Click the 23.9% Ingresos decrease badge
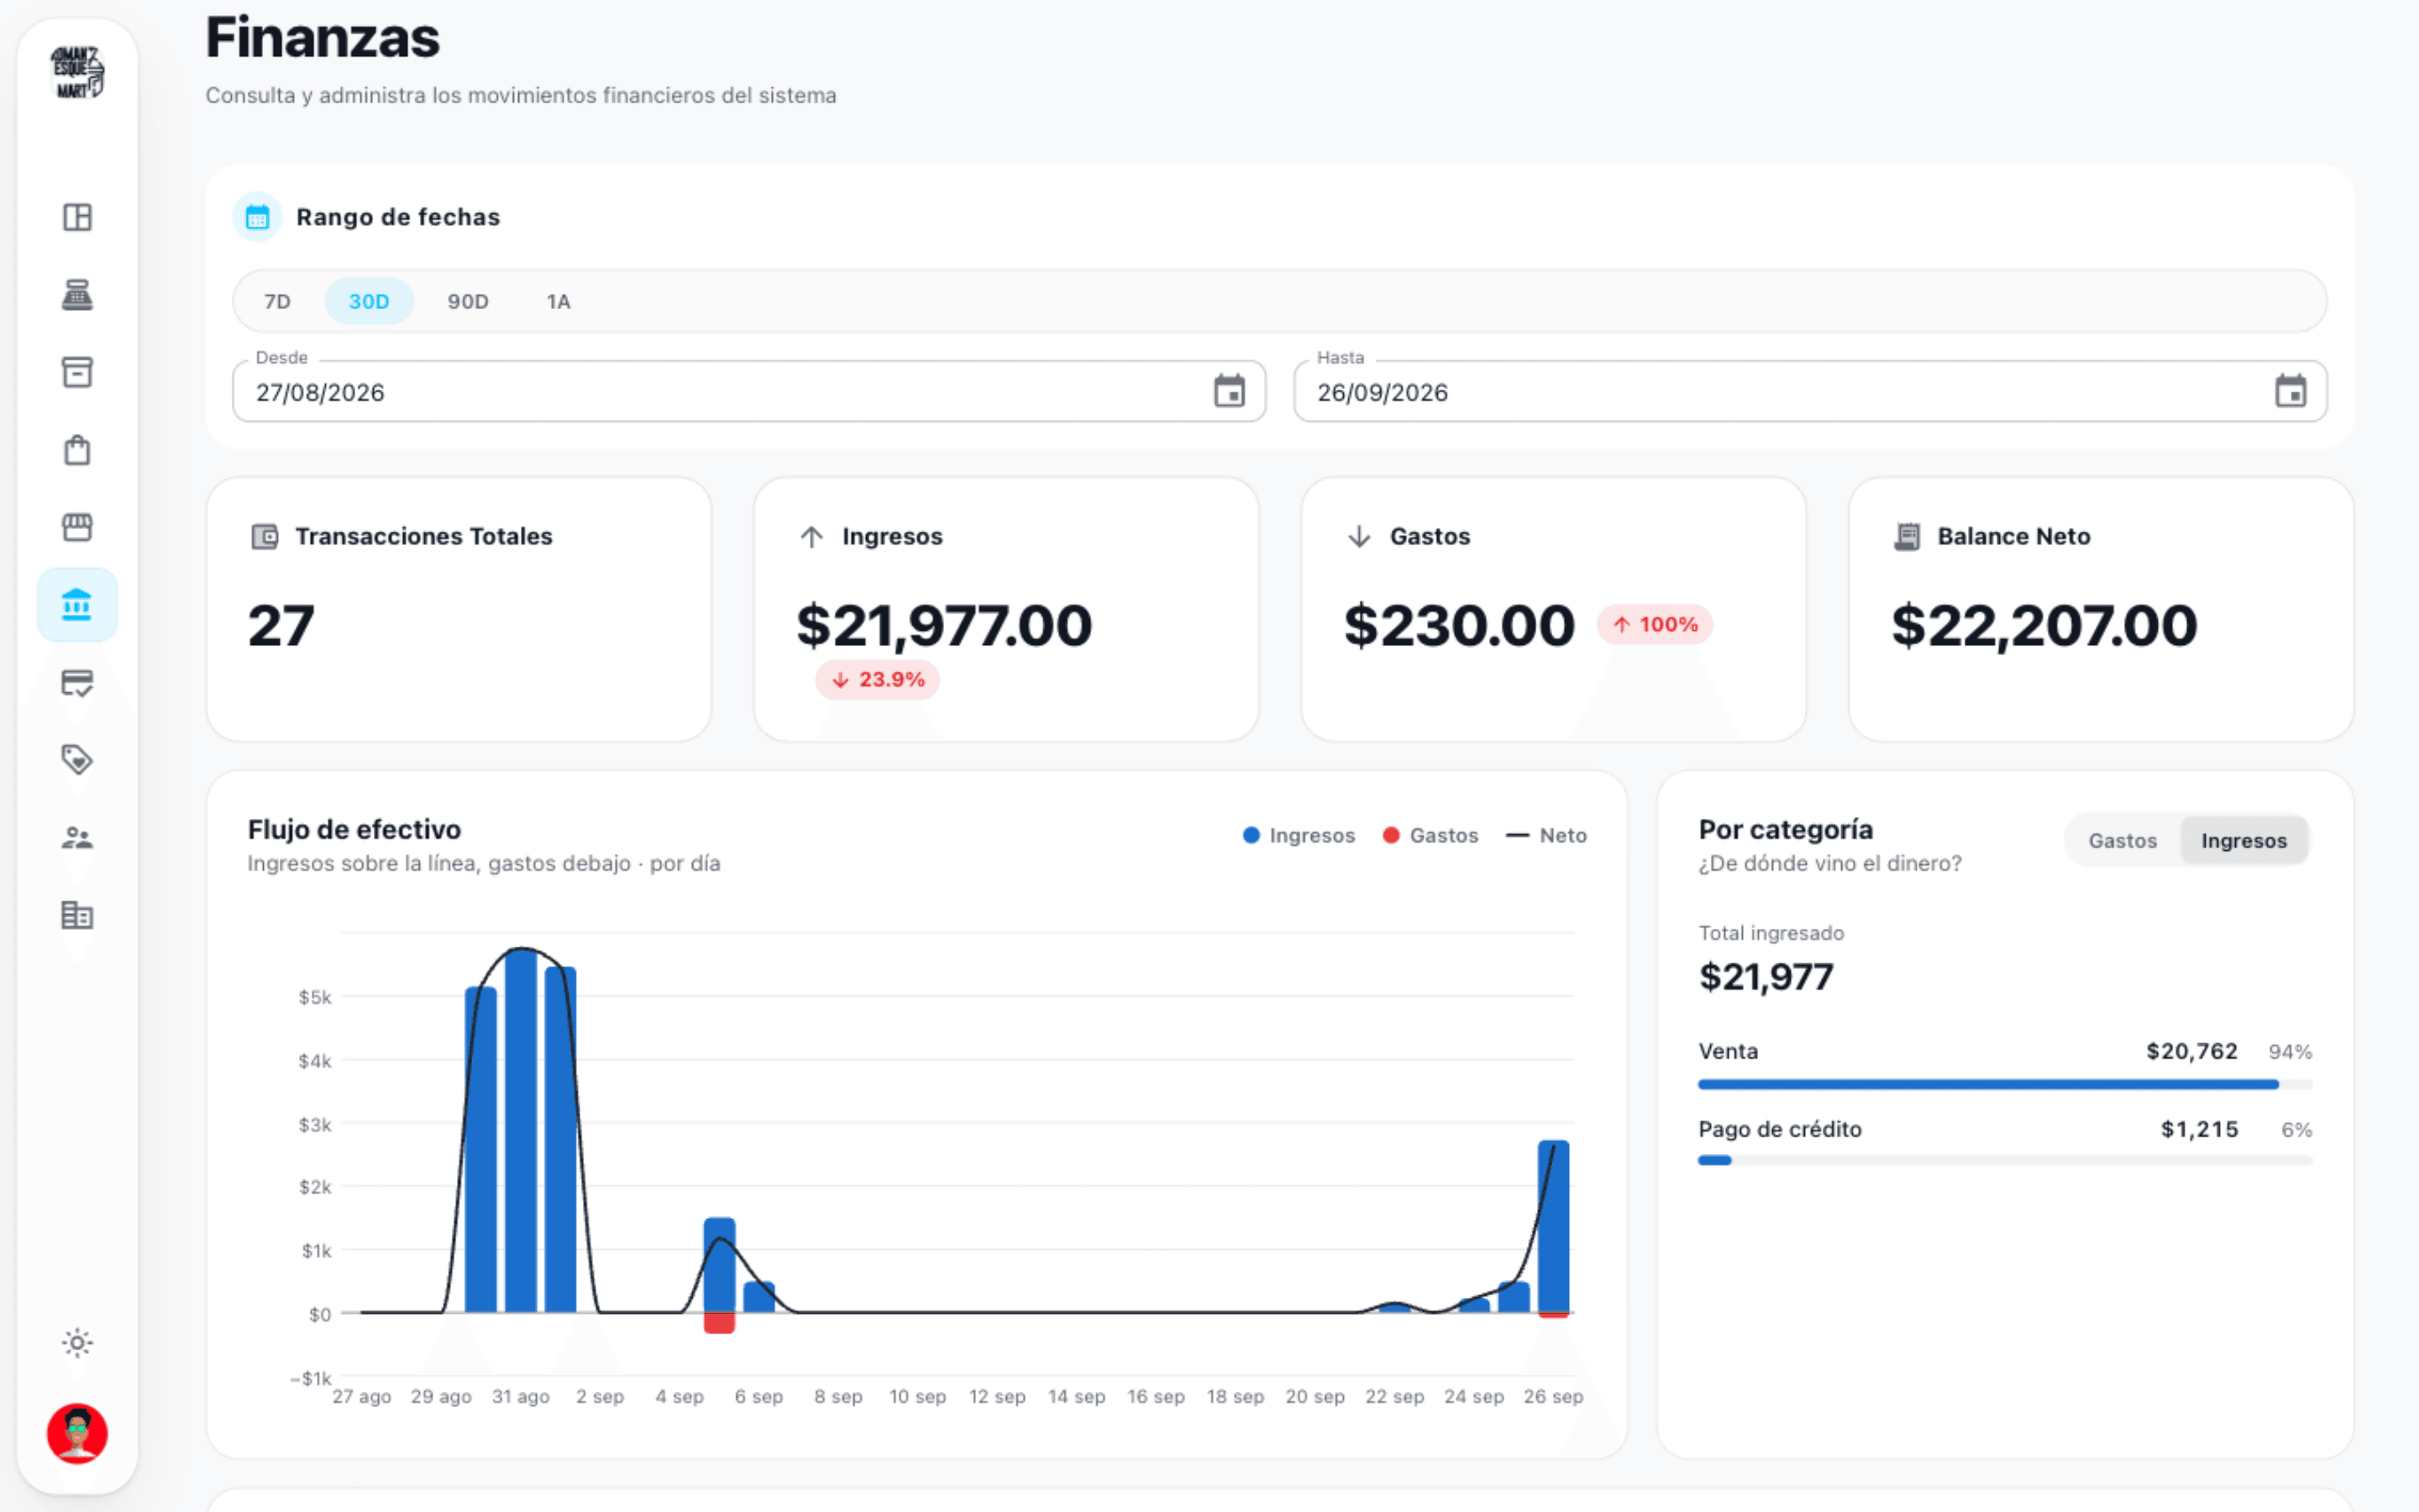The width and height of the screenshot is (2419, 1512). click(x=878, y=680)
